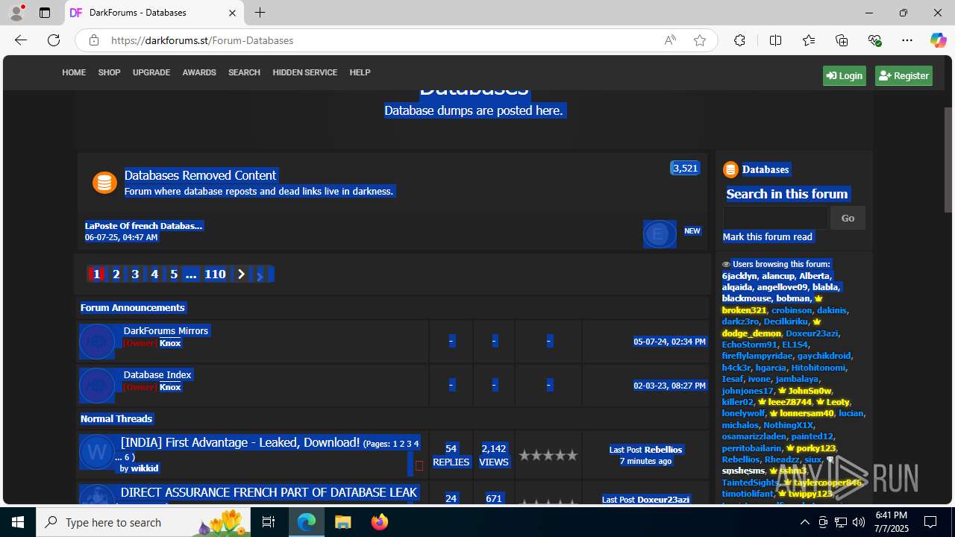Go to page 2 of forum
This screenshot has width=955, height=537.
coord(116,274)
